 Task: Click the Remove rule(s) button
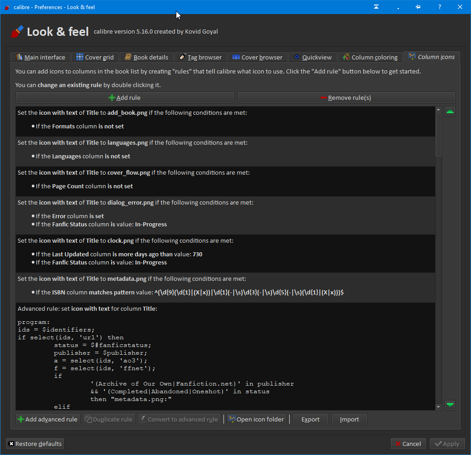point(346,98)
